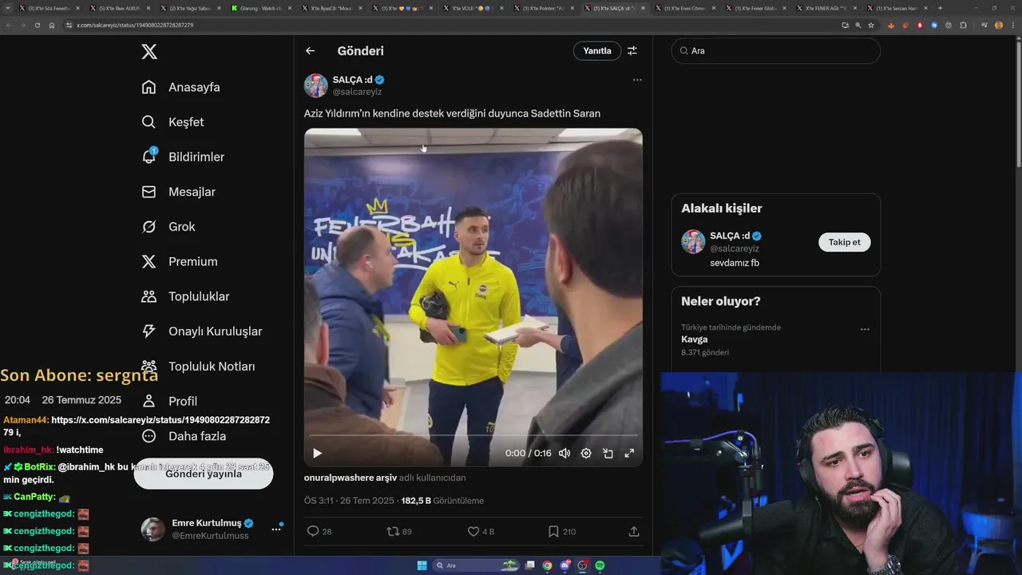This screenshot has width=1022, height=575.
Task: Open Onaylı Kuruluşlar page
Action: [x=201, y=331]
